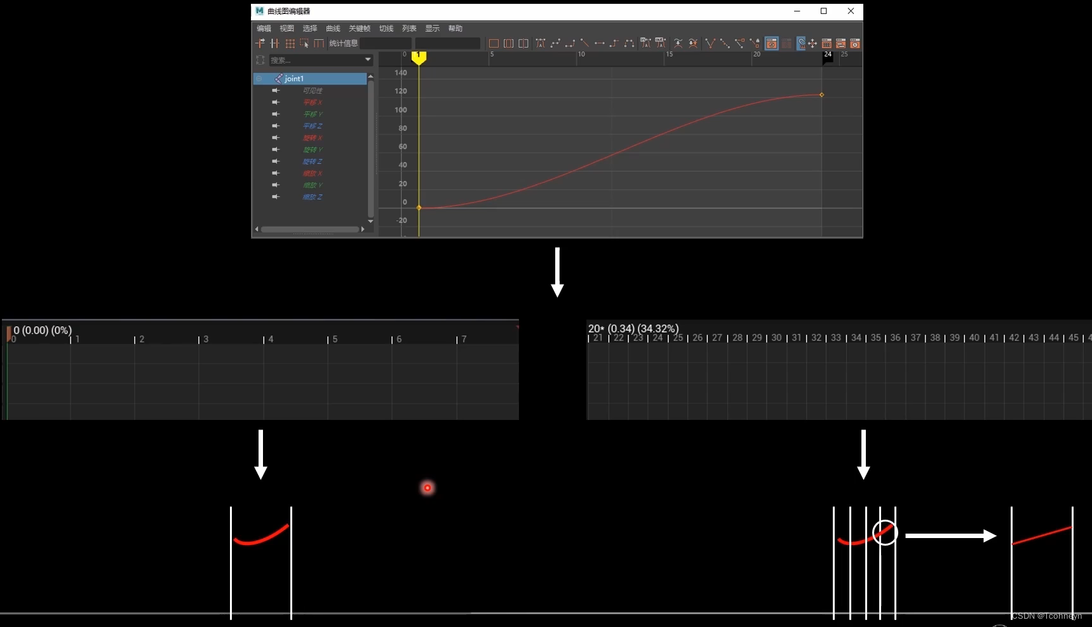Viewport: 1092px width, 627px height.
Task: Select the 平移 X channel
Action: [x=312, y=102]
